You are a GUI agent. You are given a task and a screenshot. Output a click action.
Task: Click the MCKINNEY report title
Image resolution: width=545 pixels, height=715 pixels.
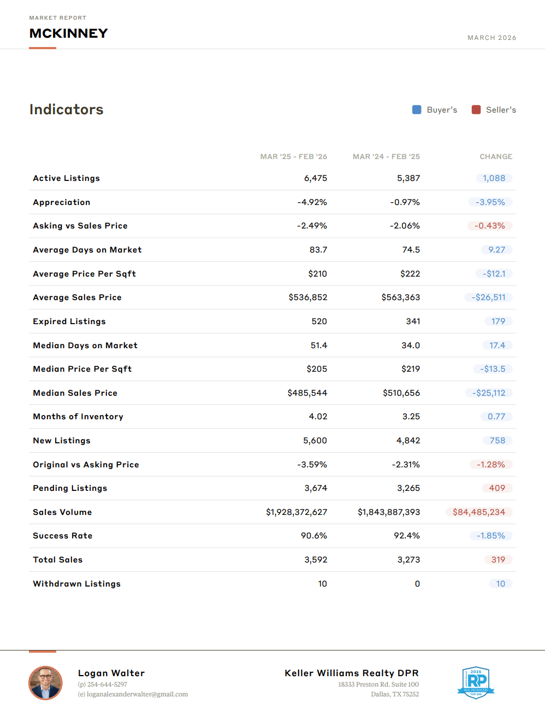(68, 33)
